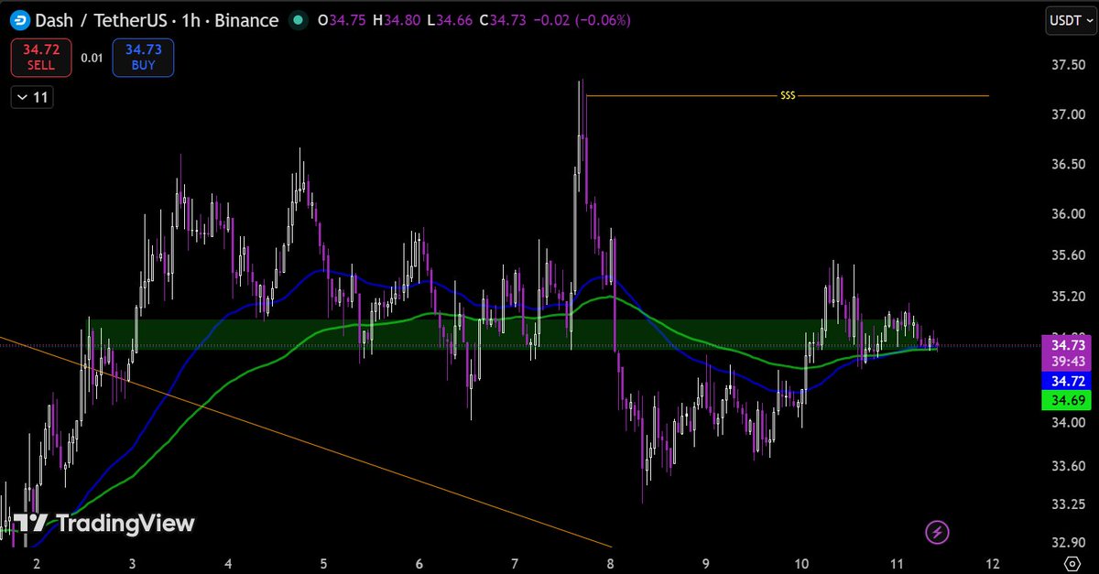Screen dimensions: 1099x574
Task: Click date label 3 on time axis
Action: 132,562
